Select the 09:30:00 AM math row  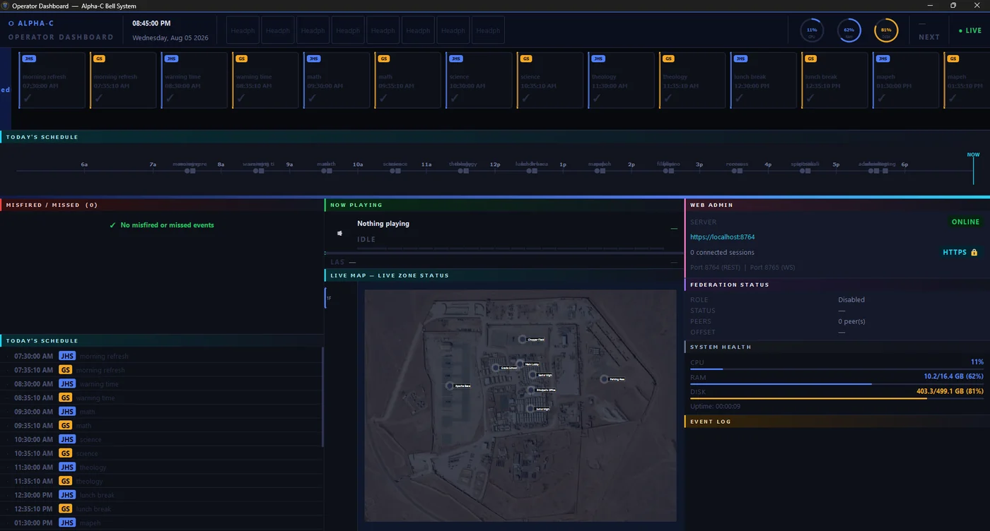161,412
